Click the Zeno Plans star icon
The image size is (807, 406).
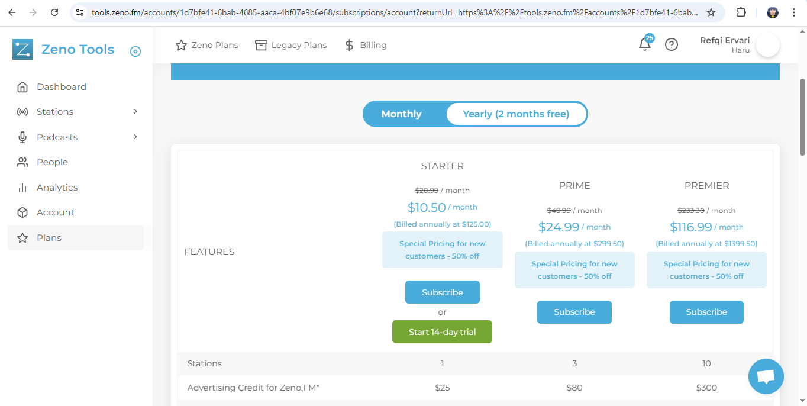pos(181,45)
